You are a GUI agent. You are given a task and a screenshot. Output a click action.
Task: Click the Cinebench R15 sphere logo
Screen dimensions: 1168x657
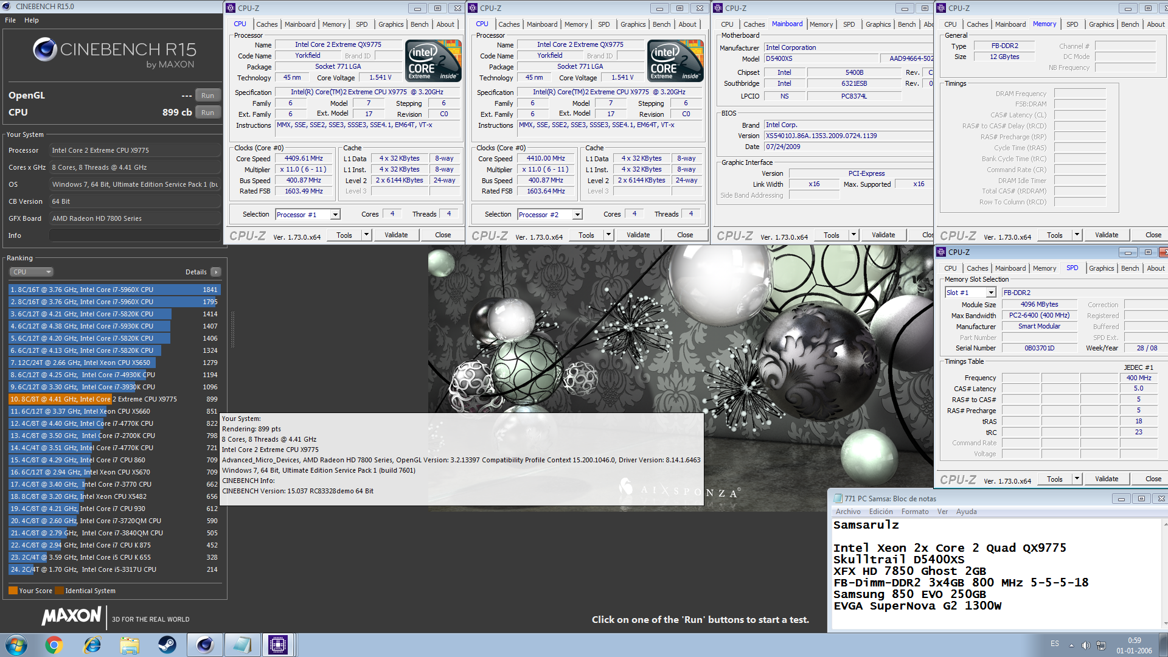(44, 49)
